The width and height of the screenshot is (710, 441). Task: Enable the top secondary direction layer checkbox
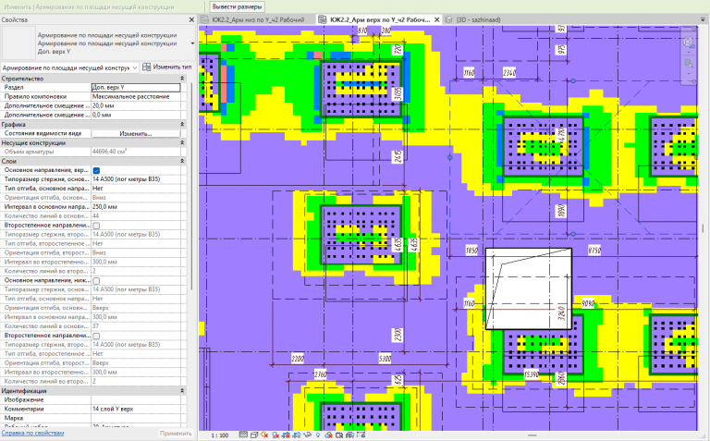click(96, 226)
